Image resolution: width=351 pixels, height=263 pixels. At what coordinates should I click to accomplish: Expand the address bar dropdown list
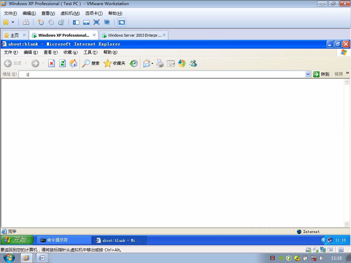(308, 74)
